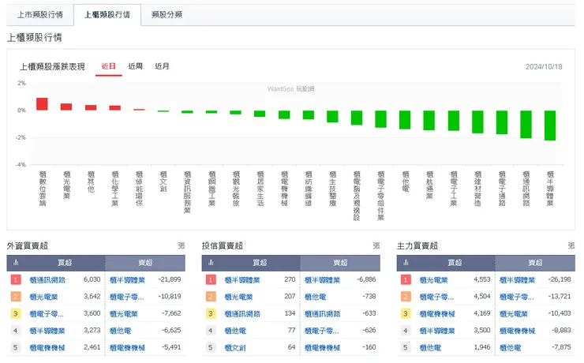Select 賣超 header in 外資買賣超 table
Image resolution: width=584 pixels, height=363 pixels.
coord(145,263)
